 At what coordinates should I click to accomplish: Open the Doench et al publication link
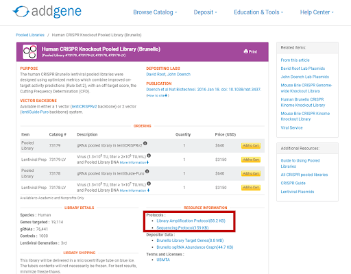(x=204, y=89)
